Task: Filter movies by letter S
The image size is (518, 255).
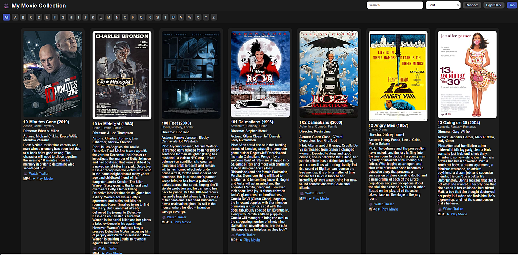Action: (x=157, y=18)
